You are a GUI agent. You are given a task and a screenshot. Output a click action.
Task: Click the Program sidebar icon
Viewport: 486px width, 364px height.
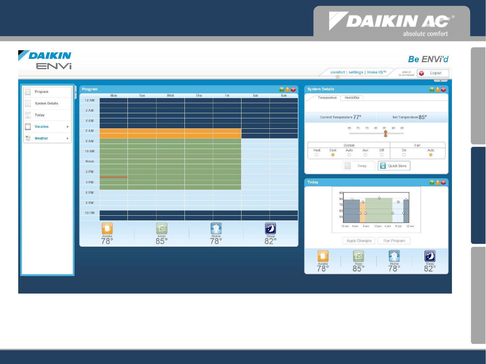[28, 92]
